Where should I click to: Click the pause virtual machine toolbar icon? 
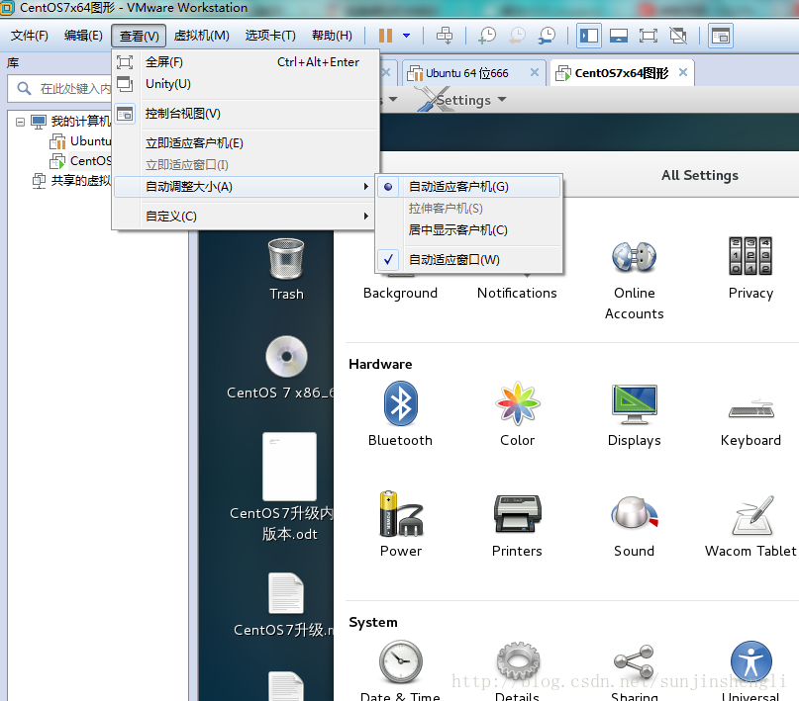[385, 36]
